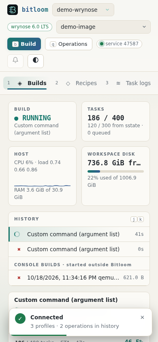Click the Tasks 186 / 400 card

pyautogui.click(x=115, y=121)
